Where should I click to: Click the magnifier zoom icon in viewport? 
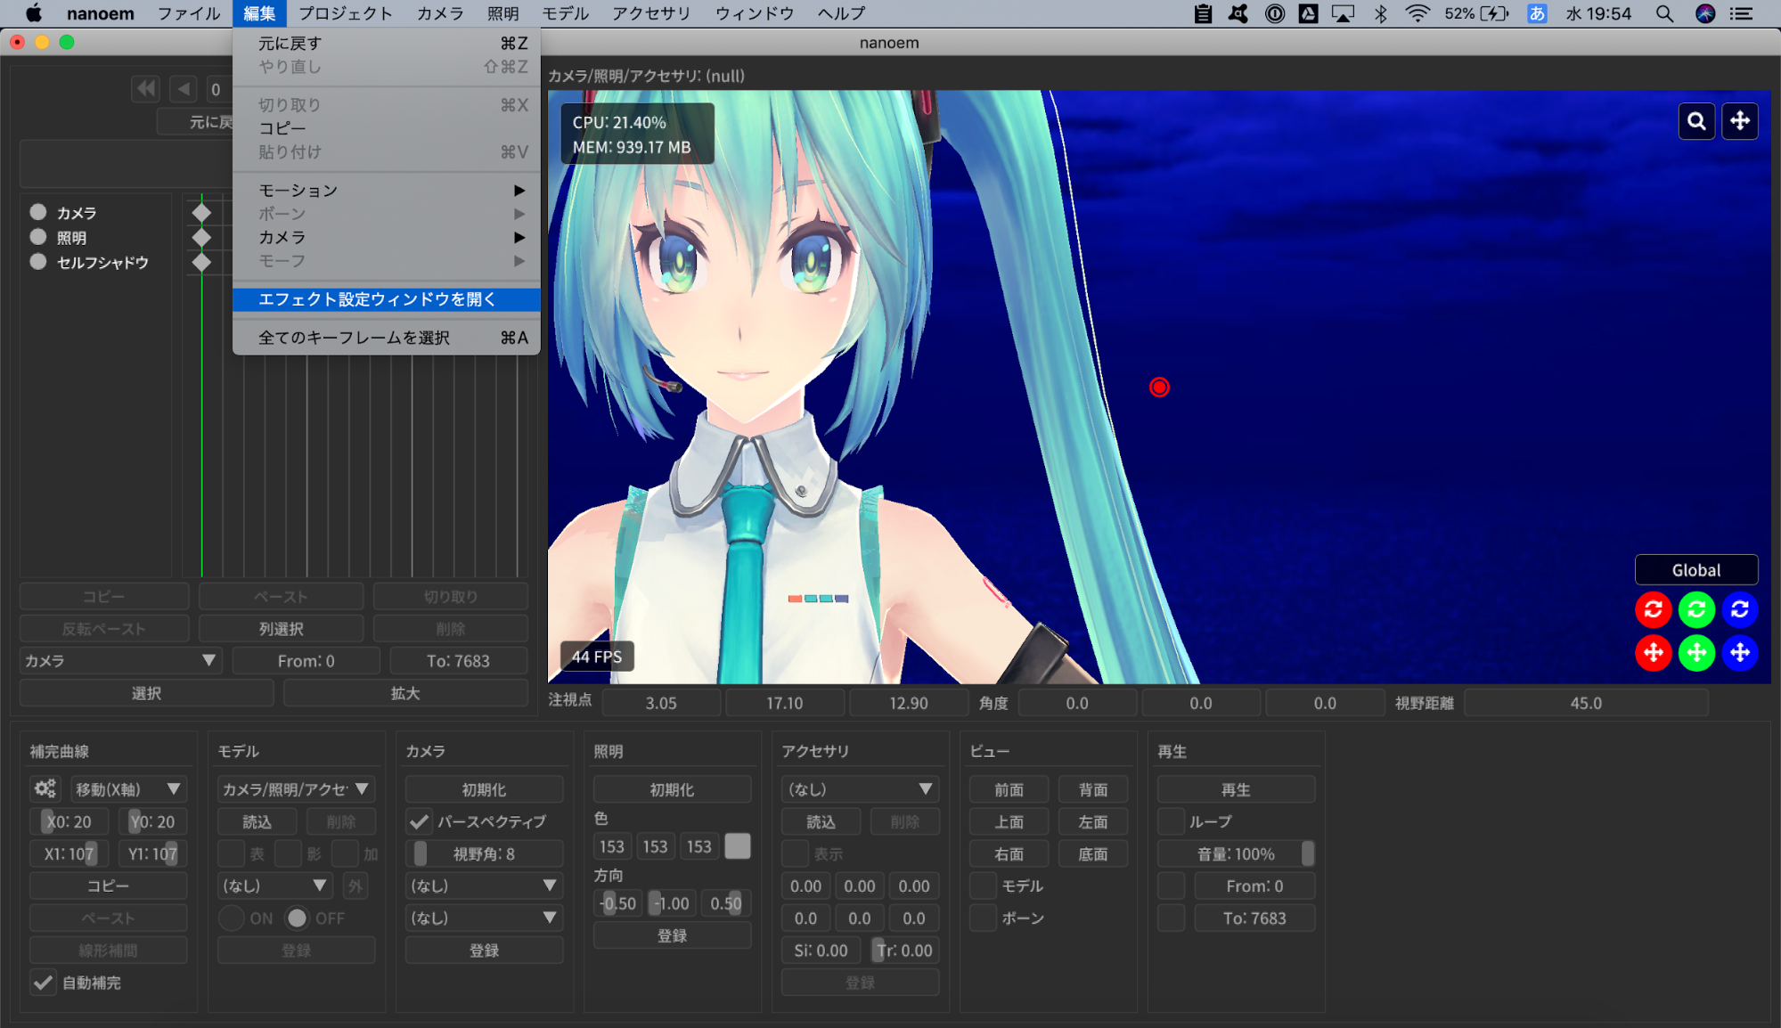click(1696, 121)
